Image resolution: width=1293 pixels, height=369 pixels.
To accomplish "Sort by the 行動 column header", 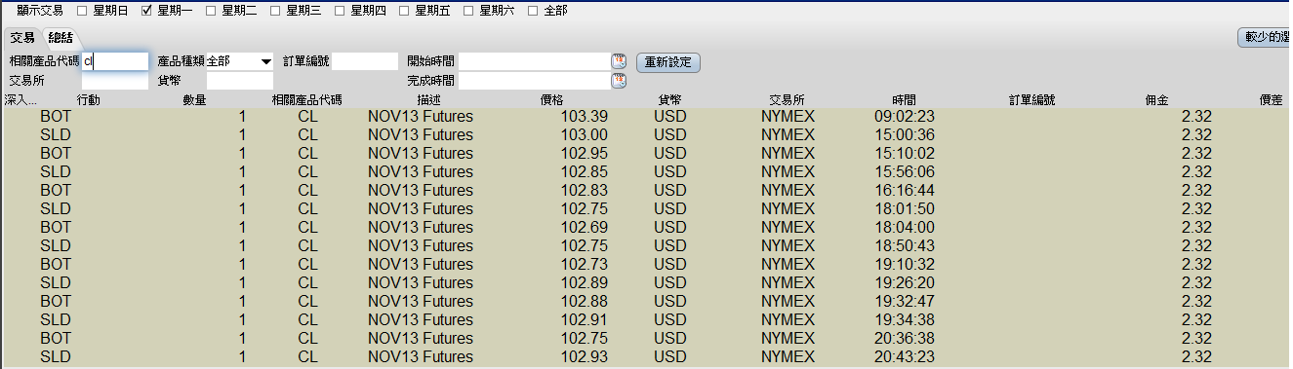I will click(x=88, y=100).
